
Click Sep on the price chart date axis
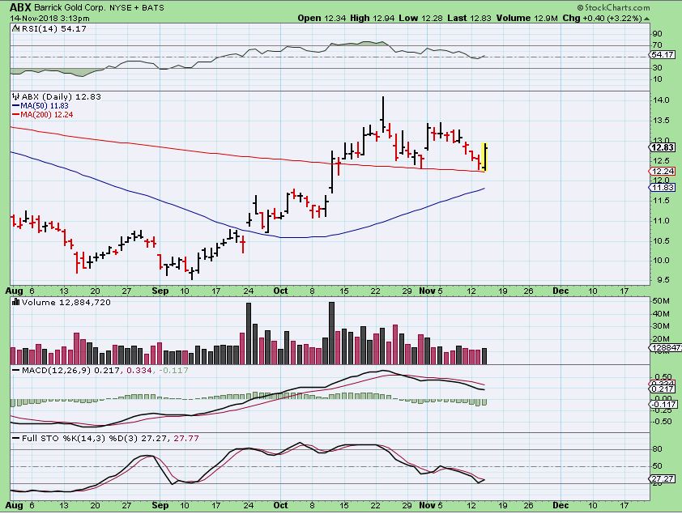click(x=160, y=291)
